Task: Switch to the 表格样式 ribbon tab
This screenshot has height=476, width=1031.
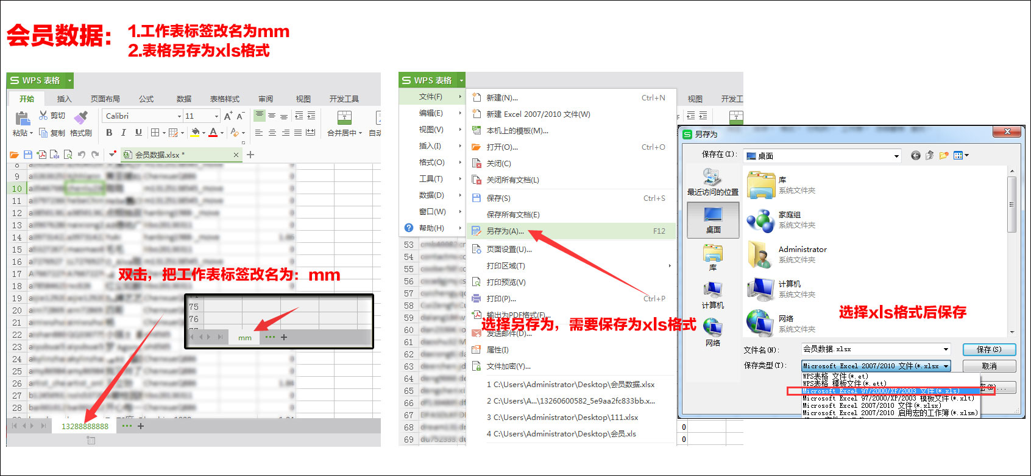Action: 225,99
